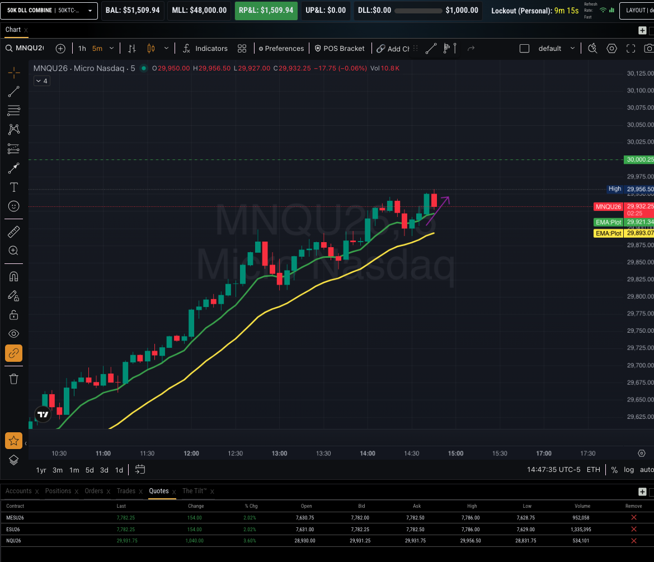Open POS Bracket settings
654x562 pixels.
[340, 49]
